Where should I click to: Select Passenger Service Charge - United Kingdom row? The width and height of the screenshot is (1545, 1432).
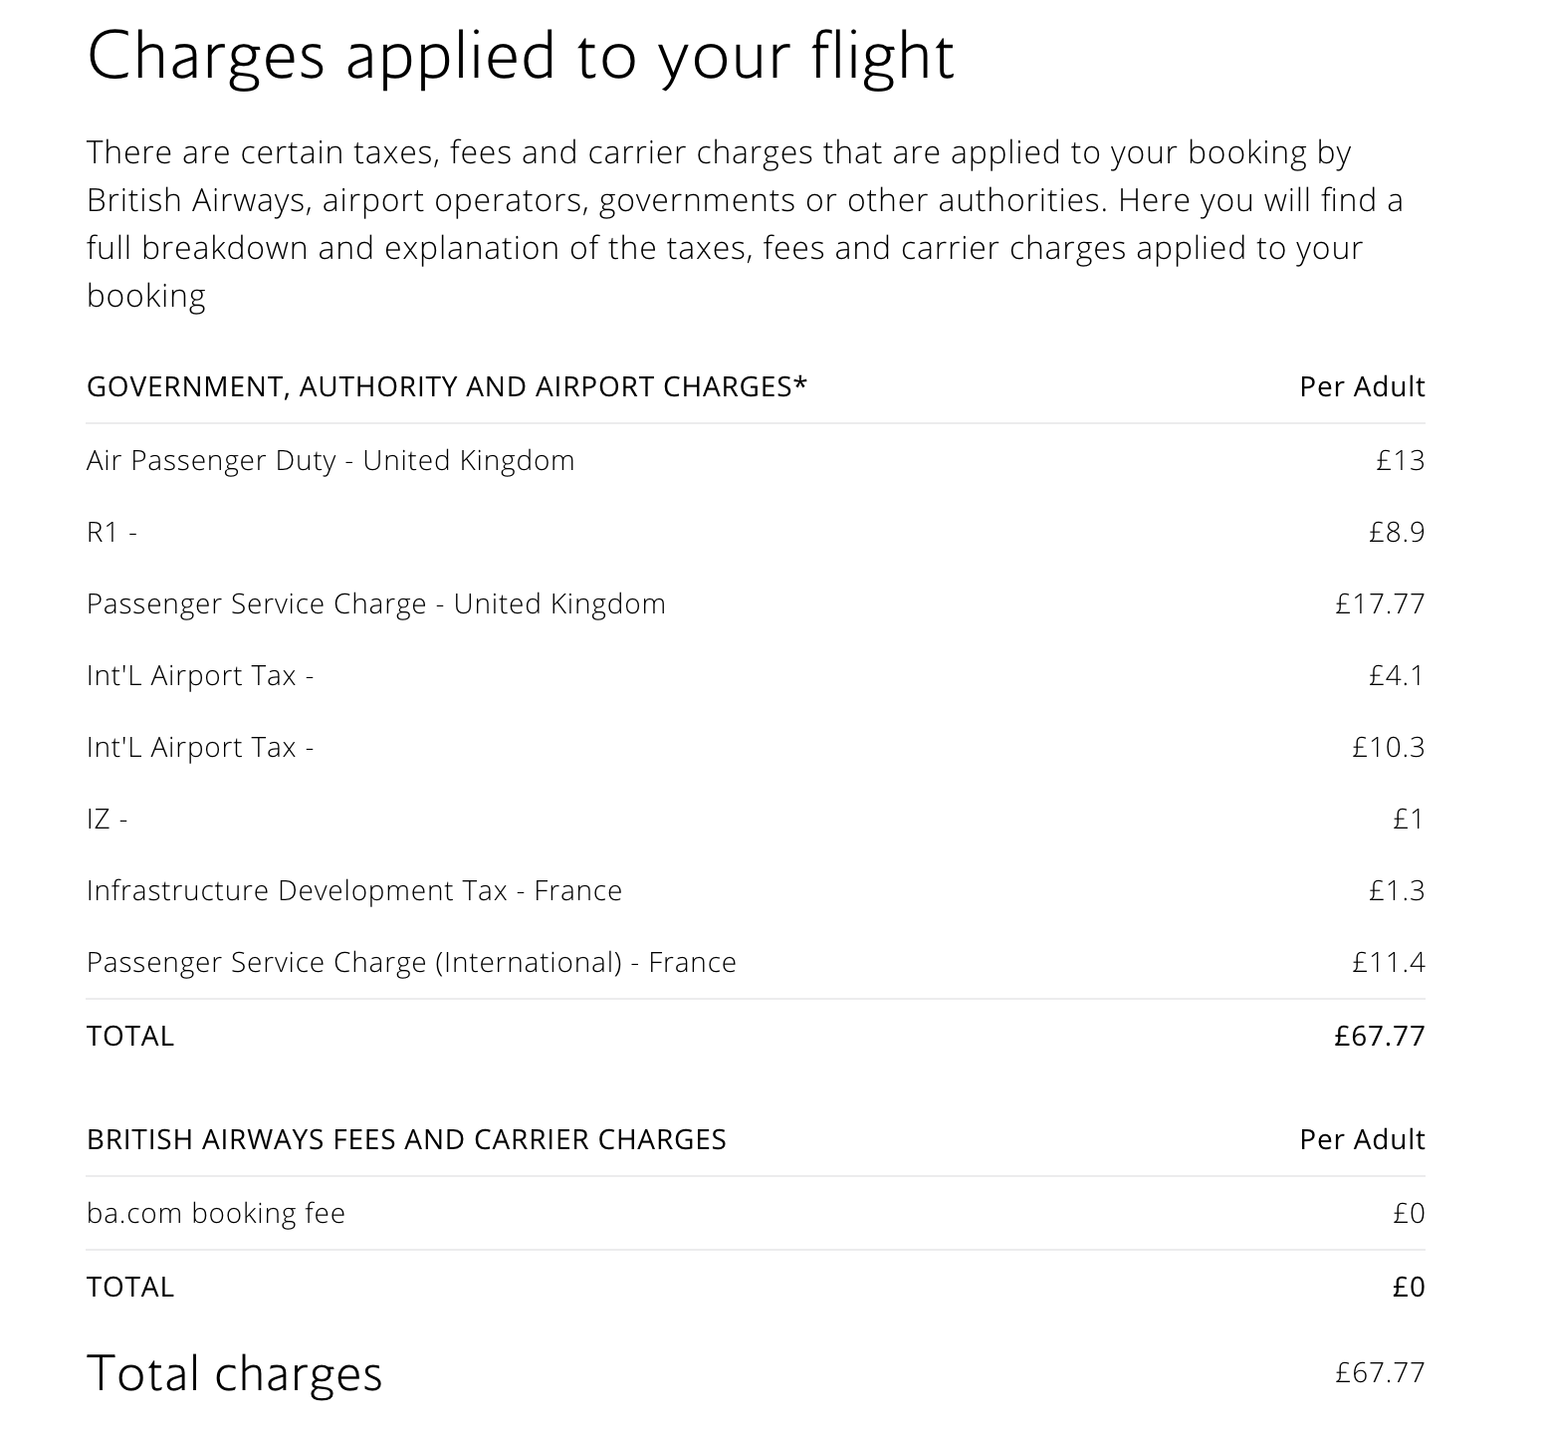pos(756,603)
